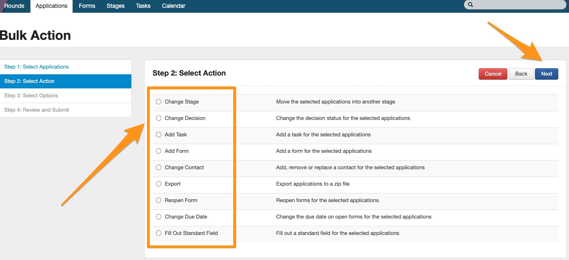The image size is (569, 260).
Task: Open the Rounds tab
Action: 14,6
